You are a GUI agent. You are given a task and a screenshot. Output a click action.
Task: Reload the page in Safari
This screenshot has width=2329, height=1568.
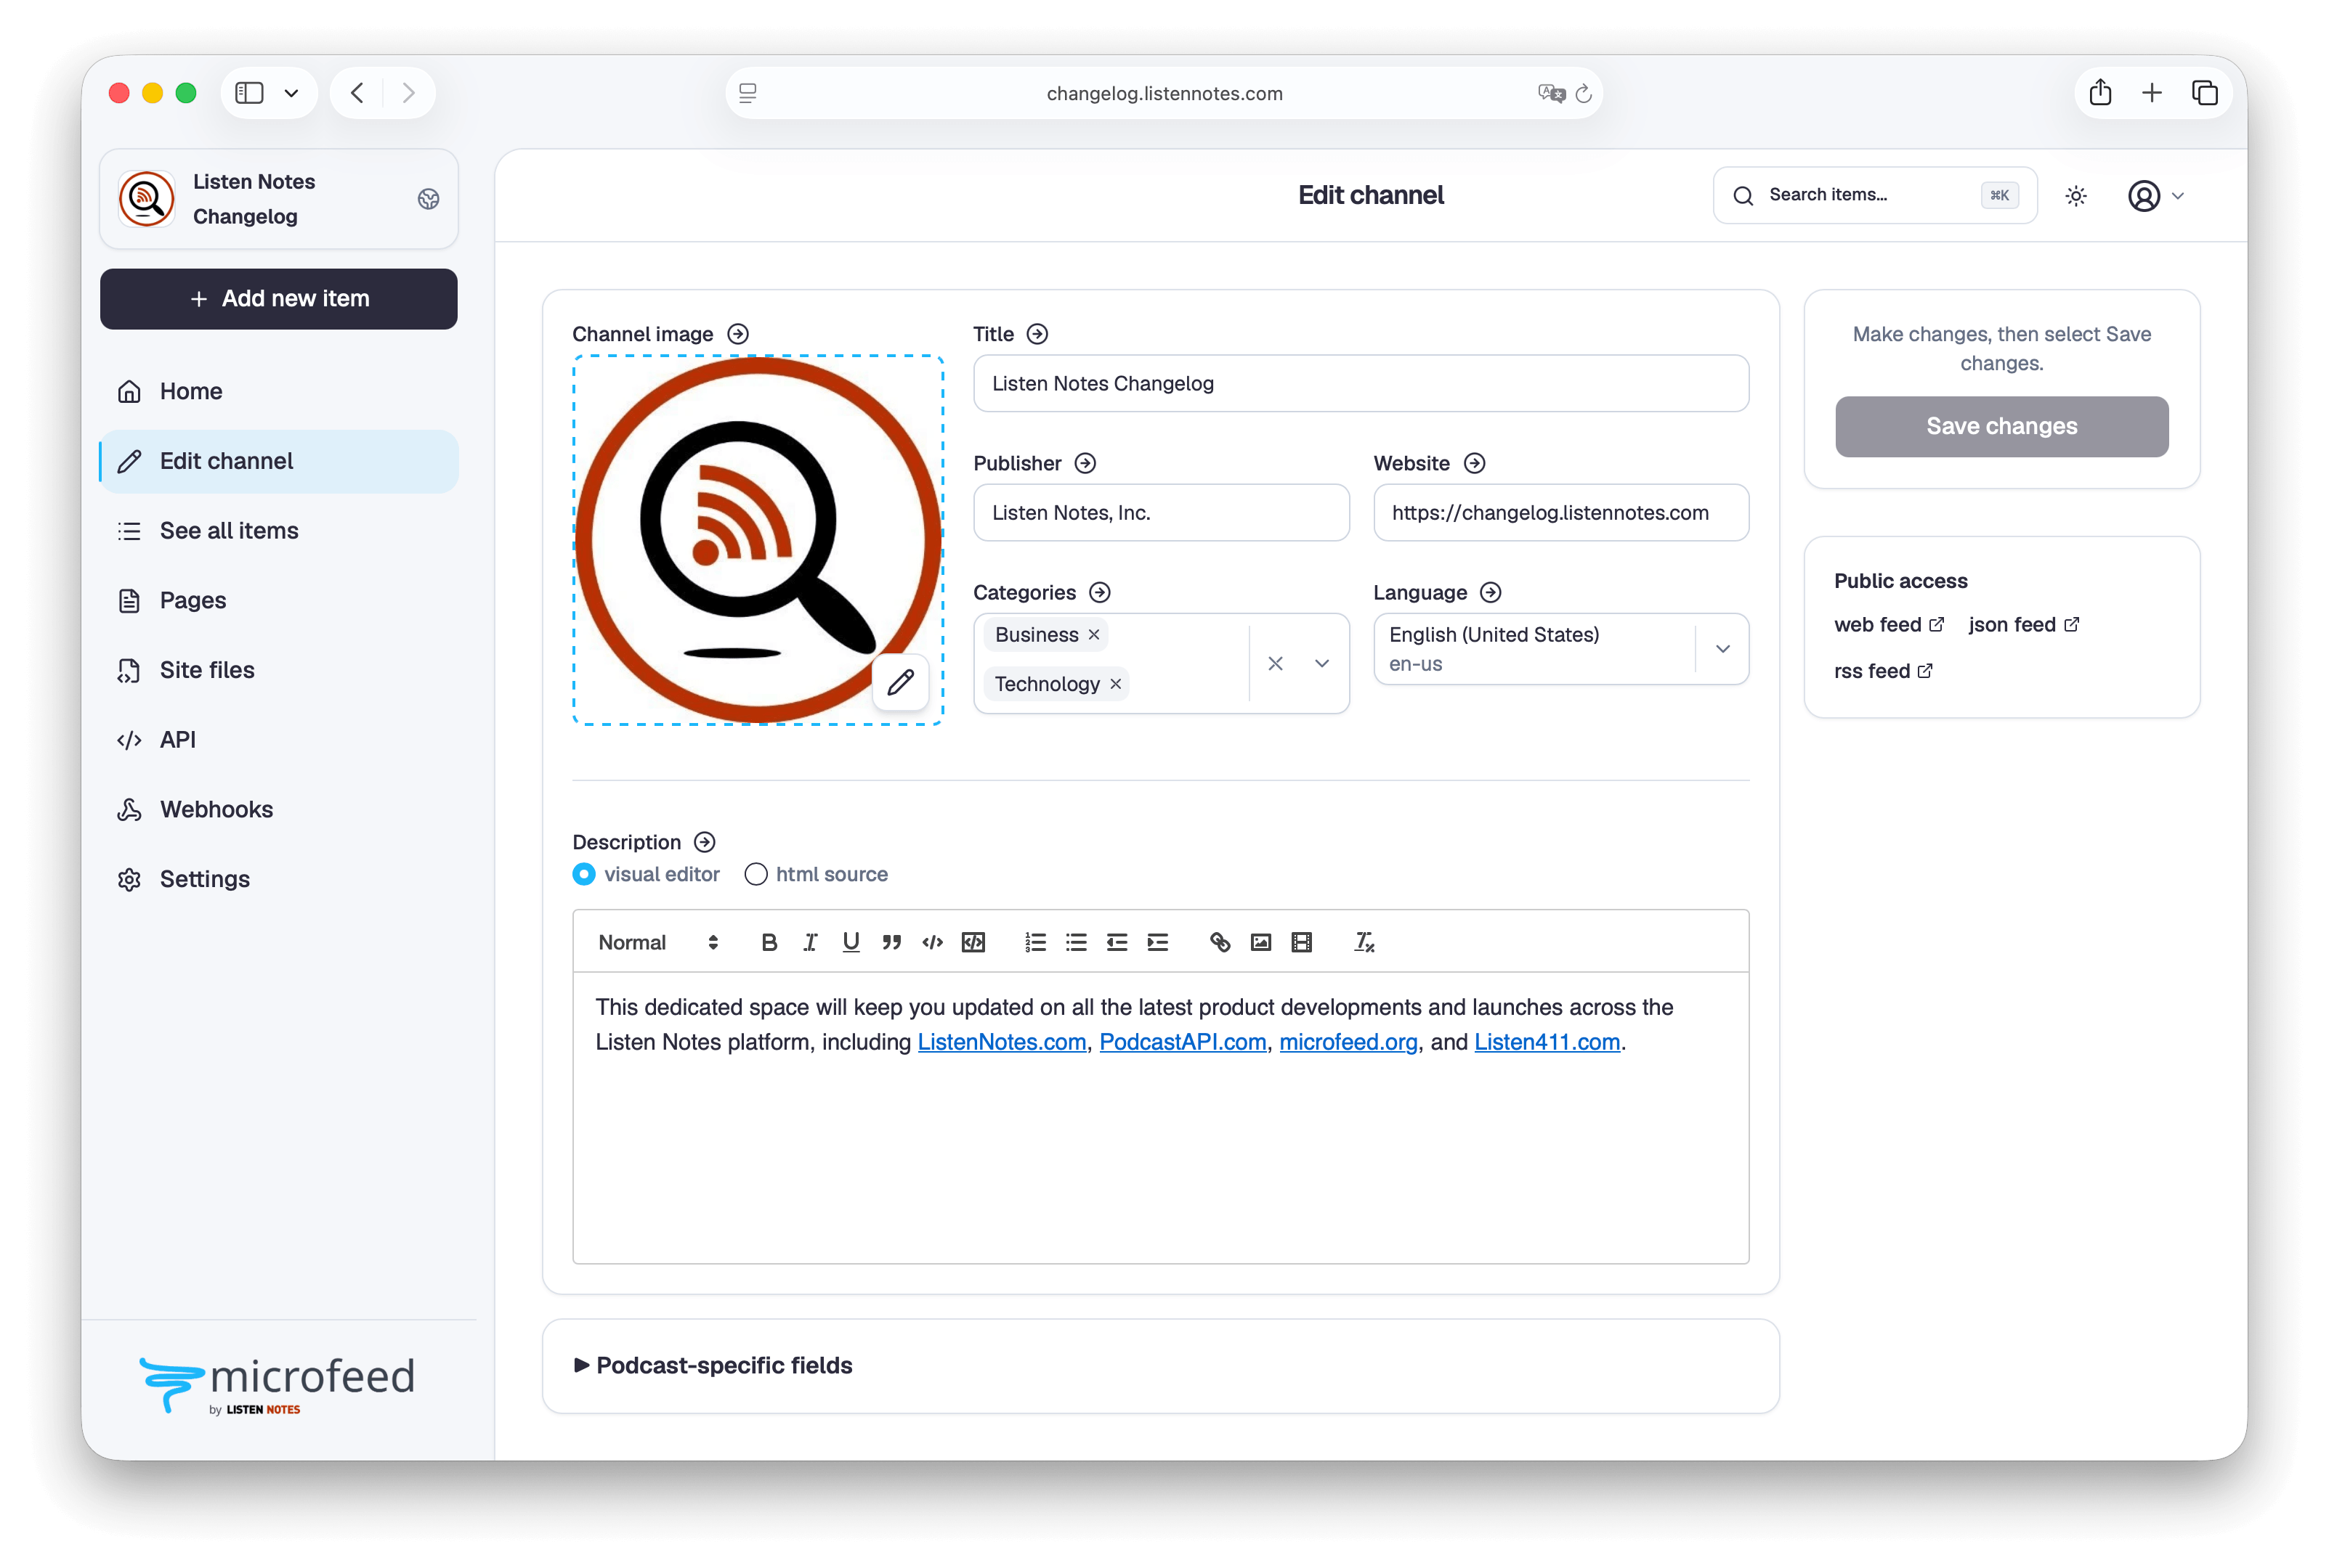tap(1583, 93)
